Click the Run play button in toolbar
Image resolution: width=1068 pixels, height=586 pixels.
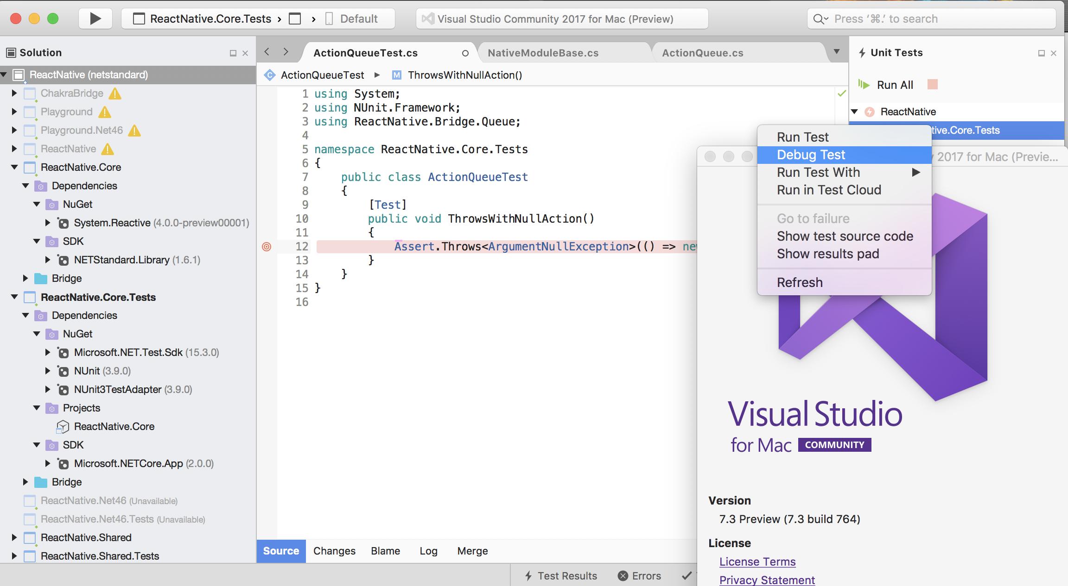point(95,19)
